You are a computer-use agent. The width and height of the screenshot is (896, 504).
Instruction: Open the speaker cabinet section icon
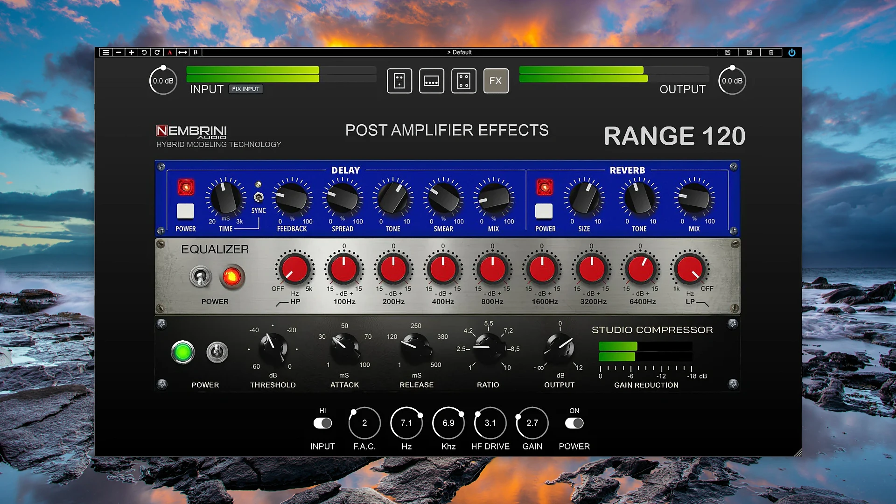pyautogui.click(x=464, y=81)
